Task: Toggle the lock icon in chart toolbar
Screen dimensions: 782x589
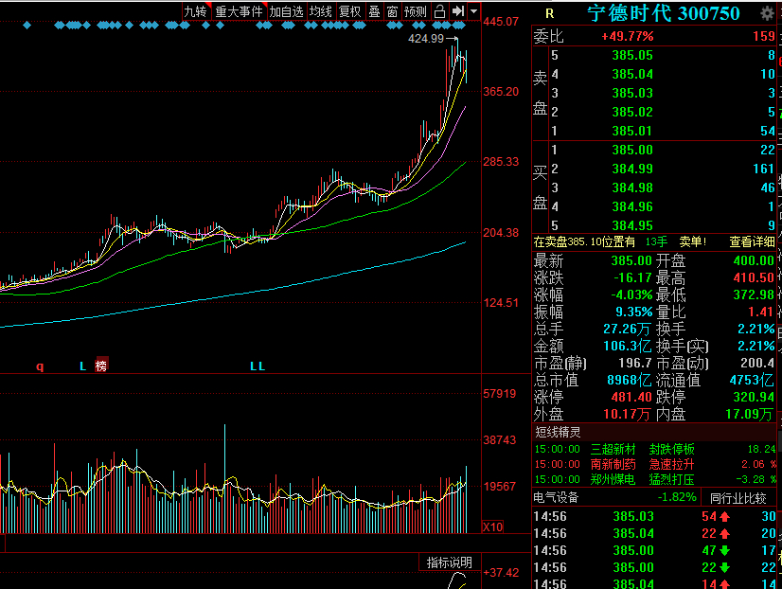Action: [439, 11]
